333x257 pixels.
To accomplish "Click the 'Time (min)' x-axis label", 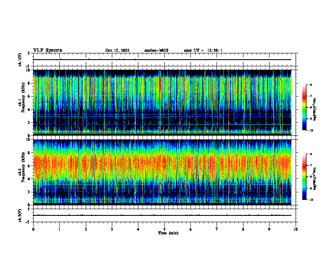I will pos(168,233).
